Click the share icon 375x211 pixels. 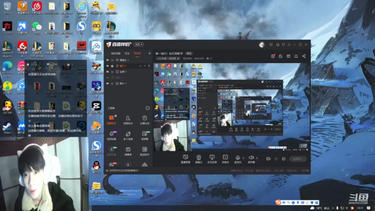[x=304, y=56]
